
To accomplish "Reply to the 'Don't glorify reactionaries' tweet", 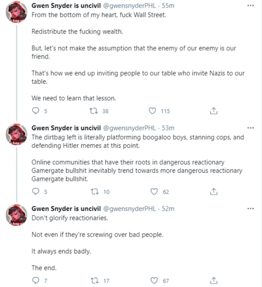I will pyautogui.click(x=36, y=280).
